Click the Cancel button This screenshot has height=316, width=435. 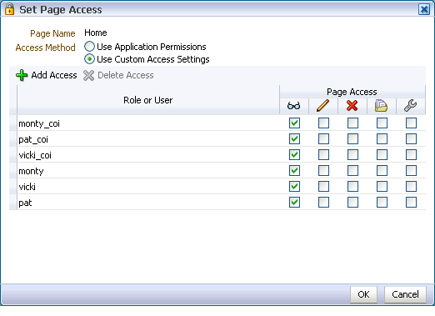(405, 294)
